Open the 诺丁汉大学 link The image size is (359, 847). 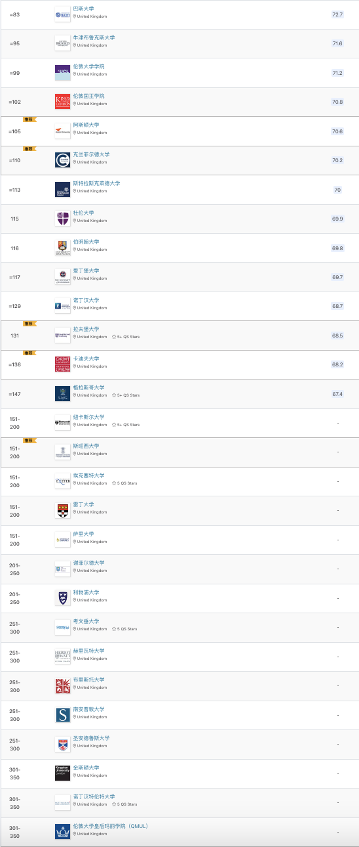pyautogui.click(x=86, y=300)
